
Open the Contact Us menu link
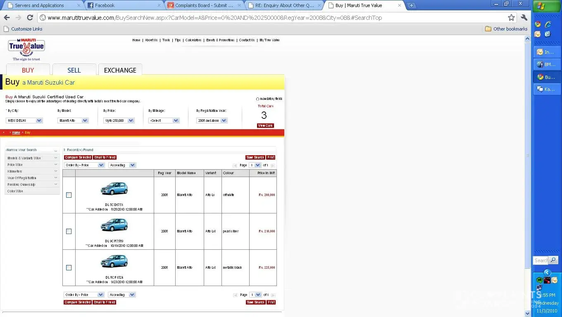247,40
